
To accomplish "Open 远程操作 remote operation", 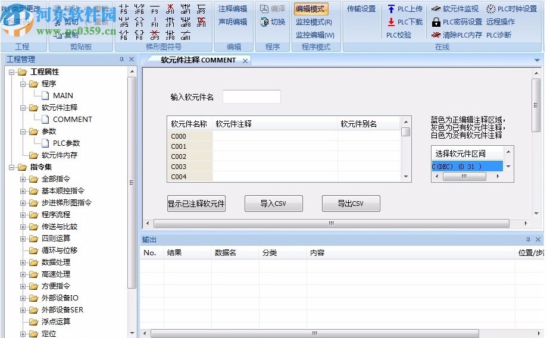I will click(x=501, y=22).
